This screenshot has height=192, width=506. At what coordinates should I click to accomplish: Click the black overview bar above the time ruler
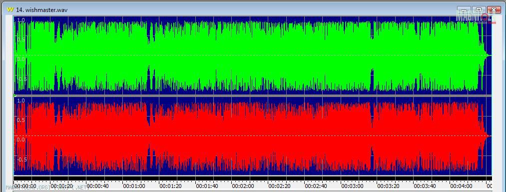coord(252,178)
